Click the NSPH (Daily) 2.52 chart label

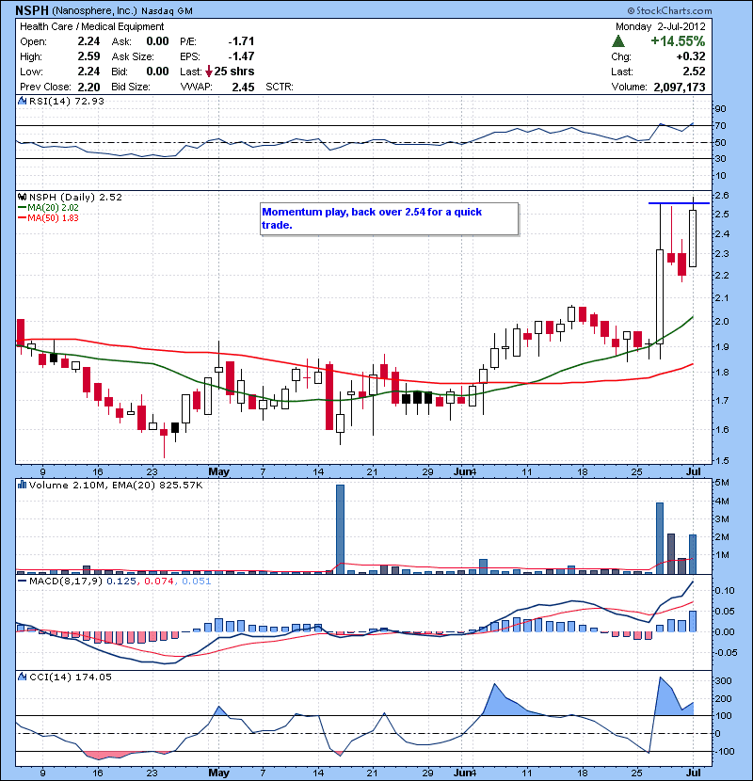point(75,198)
